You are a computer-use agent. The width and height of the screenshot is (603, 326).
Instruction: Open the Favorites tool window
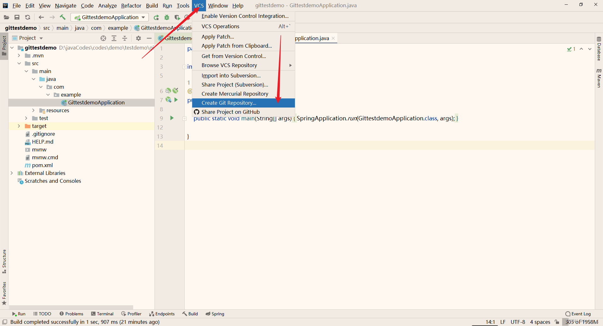pos(4,293)
